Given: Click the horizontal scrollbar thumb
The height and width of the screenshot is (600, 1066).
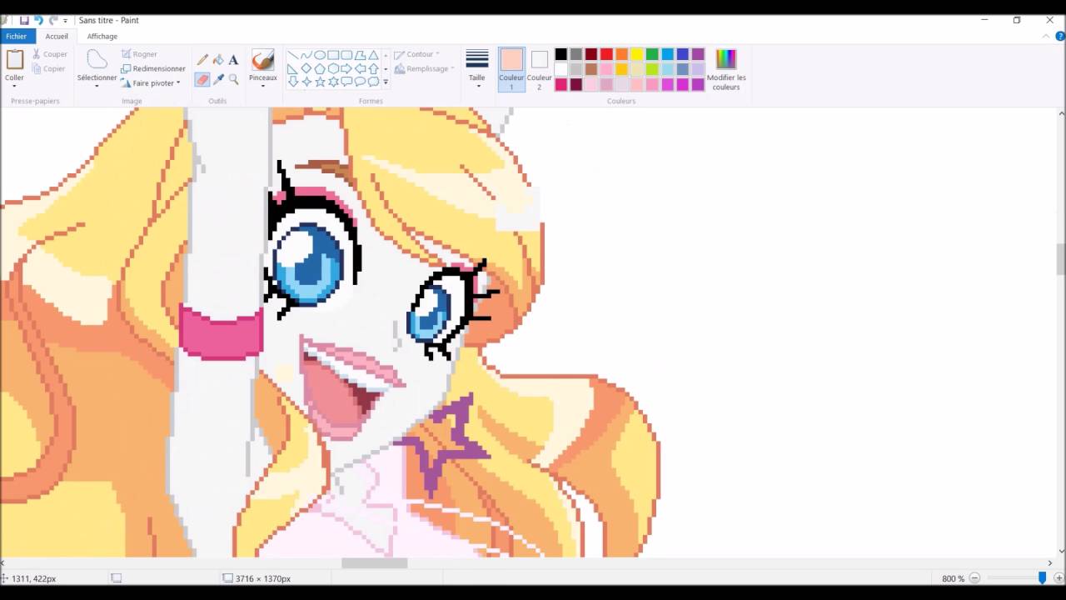Looking at the screenshot, I should [375, 562].
